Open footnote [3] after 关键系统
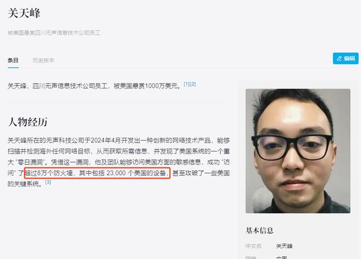 click(x=48, y=182)
